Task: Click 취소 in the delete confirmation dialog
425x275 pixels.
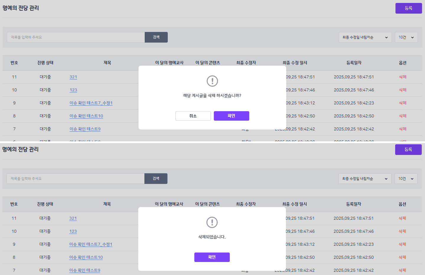Action: [x=193, y=116]
